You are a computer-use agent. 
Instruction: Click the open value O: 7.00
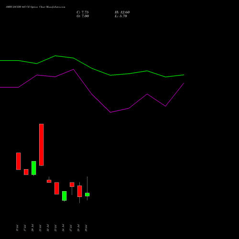[83, 16]
